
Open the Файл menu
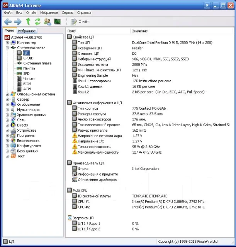click(x=8, y=13)
